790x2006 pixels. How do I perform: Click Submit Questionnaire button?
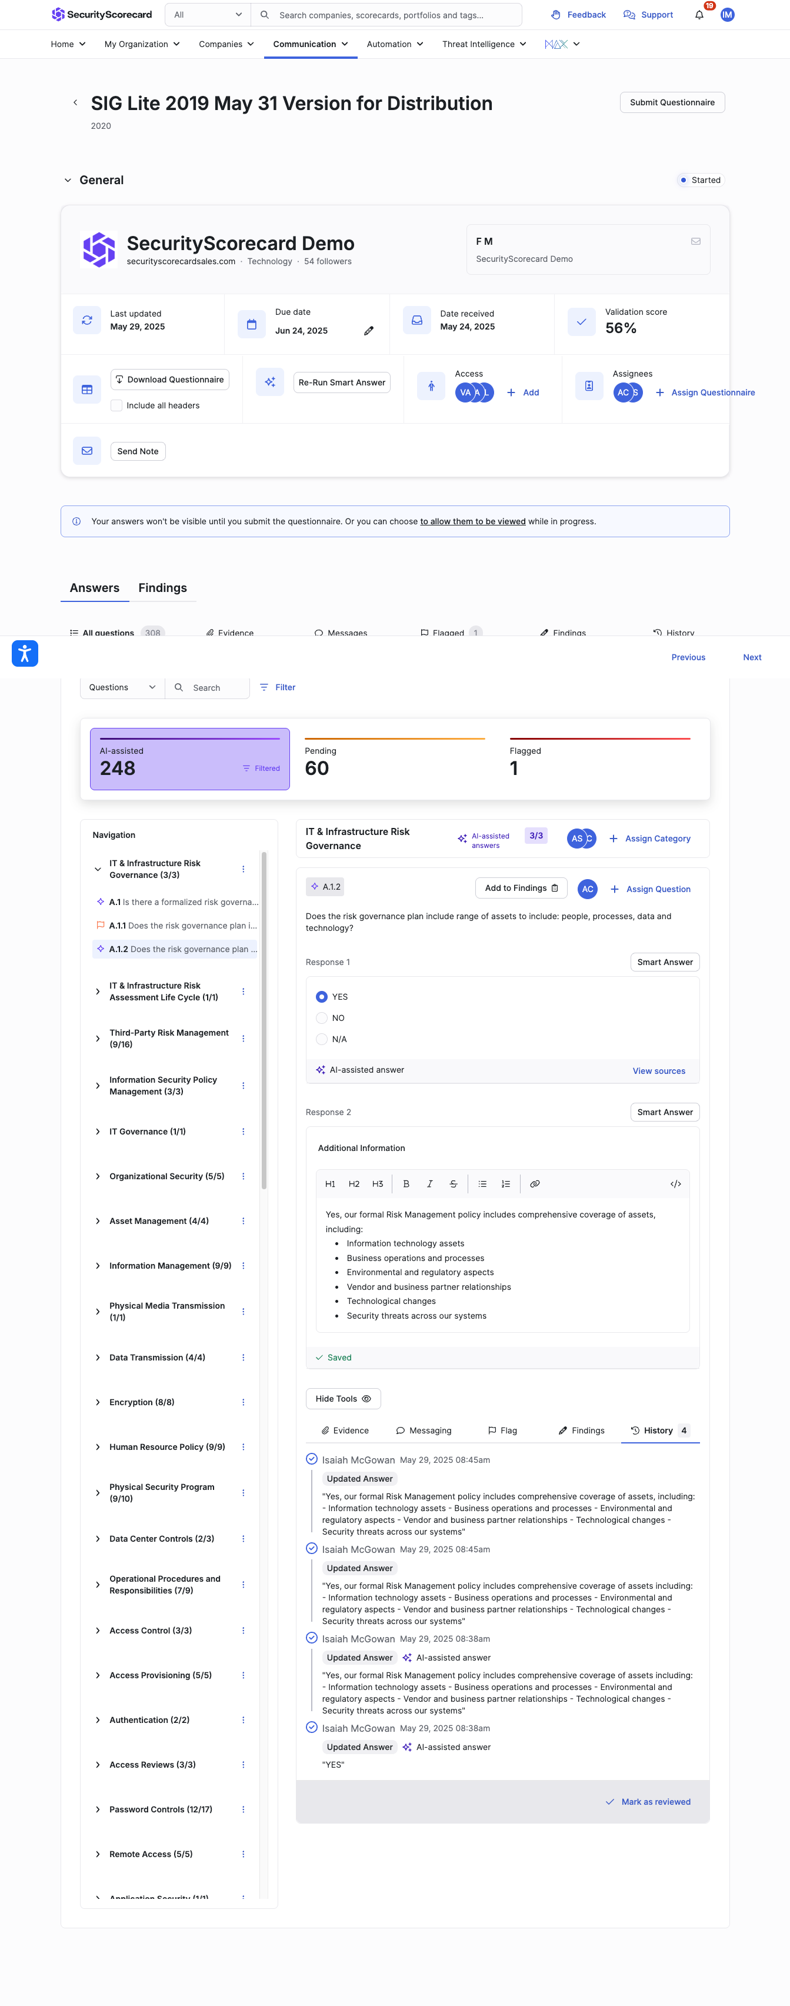pos(672,103)
